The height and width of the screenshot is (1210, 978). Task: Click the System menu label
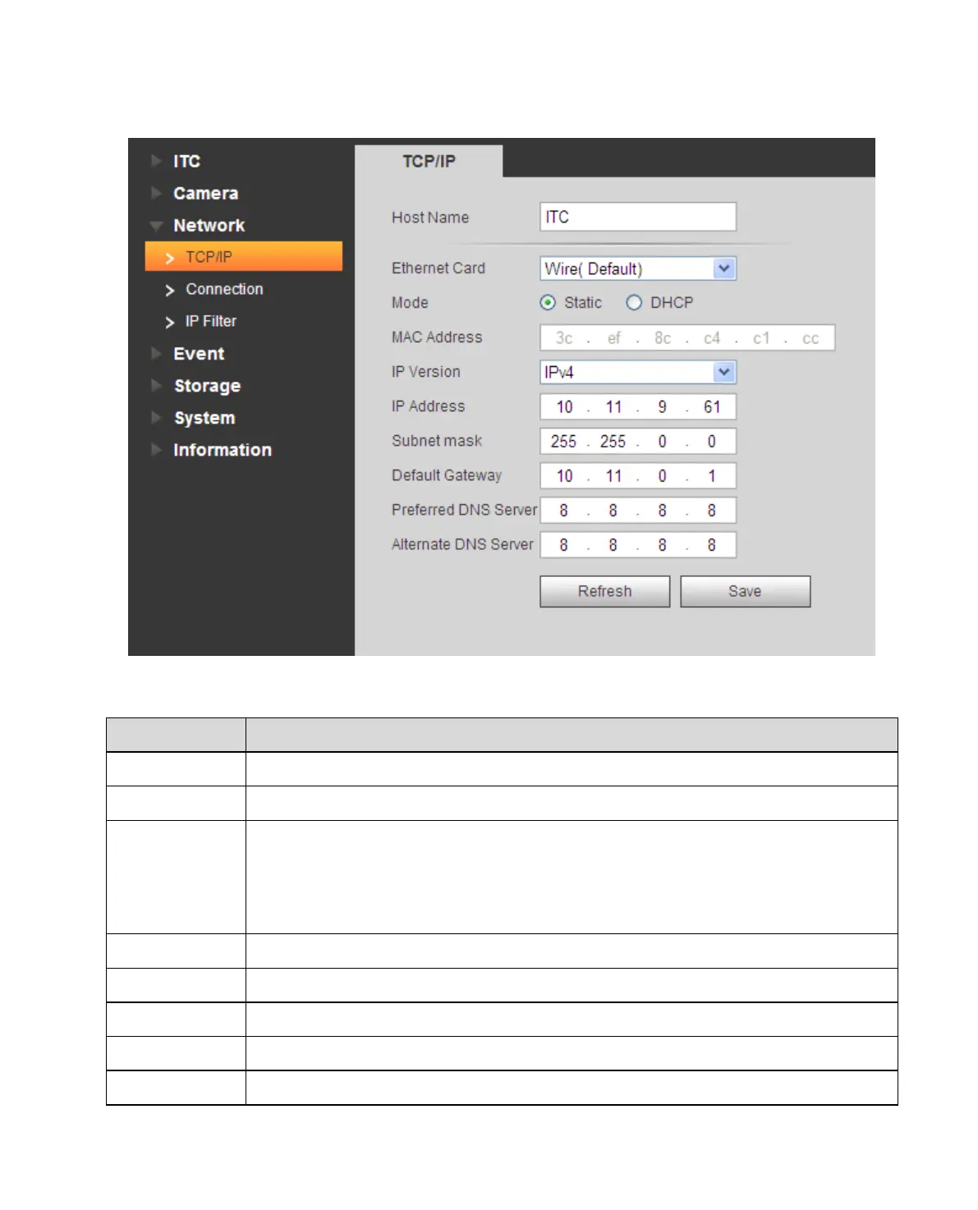click(x=204, y=418)
